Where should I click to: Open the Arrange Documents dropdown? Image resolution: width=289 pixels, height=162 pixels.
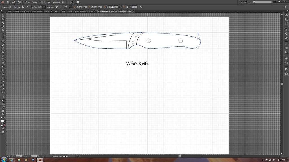pos(78,2)
